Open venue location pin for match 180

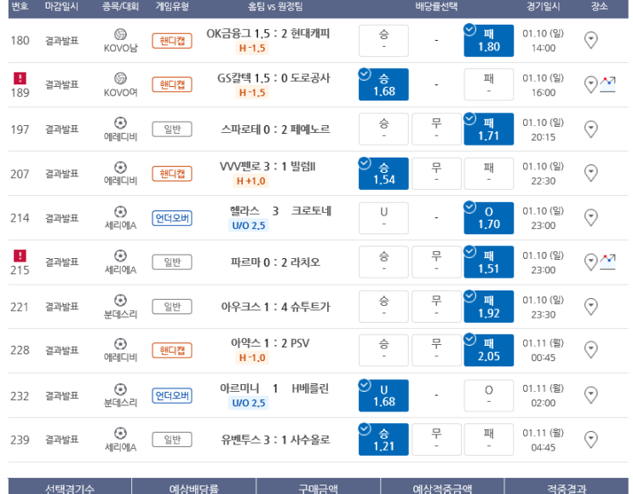[590, 40]
